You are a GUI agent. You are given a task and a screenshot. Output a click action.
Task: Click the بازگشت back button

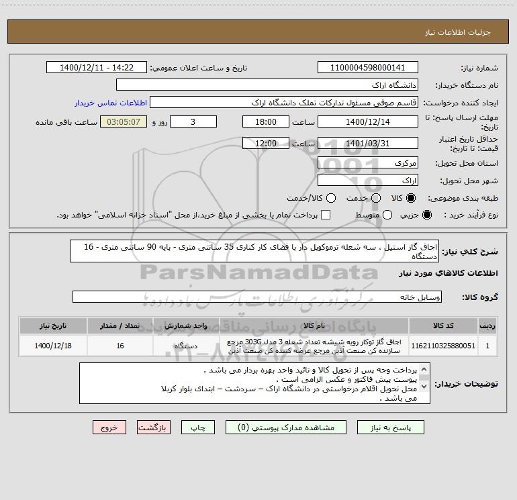coord(154,428)
